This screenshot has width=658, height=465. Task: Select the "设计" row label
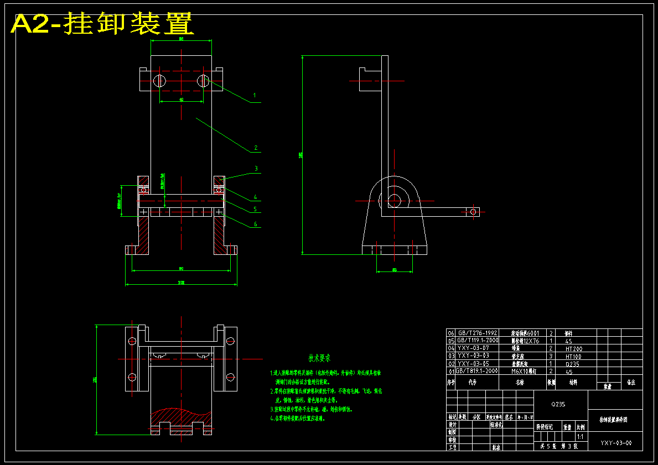(452, 425)
